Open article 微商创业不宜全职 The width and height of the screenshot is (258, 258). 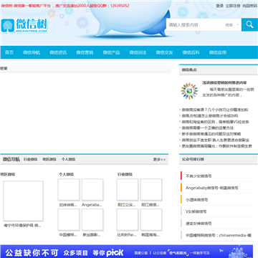[x=216, y=140]
